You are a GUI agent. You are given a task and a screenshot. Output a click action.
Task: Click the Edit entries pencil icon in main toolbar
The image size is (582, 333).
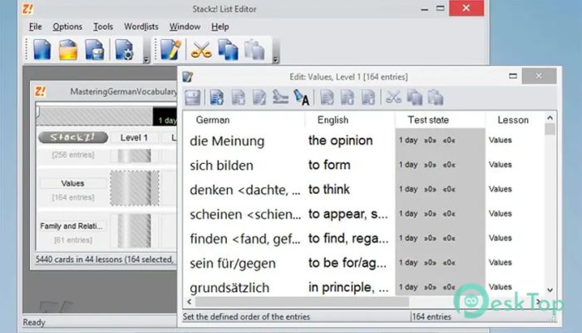(170, 49)
